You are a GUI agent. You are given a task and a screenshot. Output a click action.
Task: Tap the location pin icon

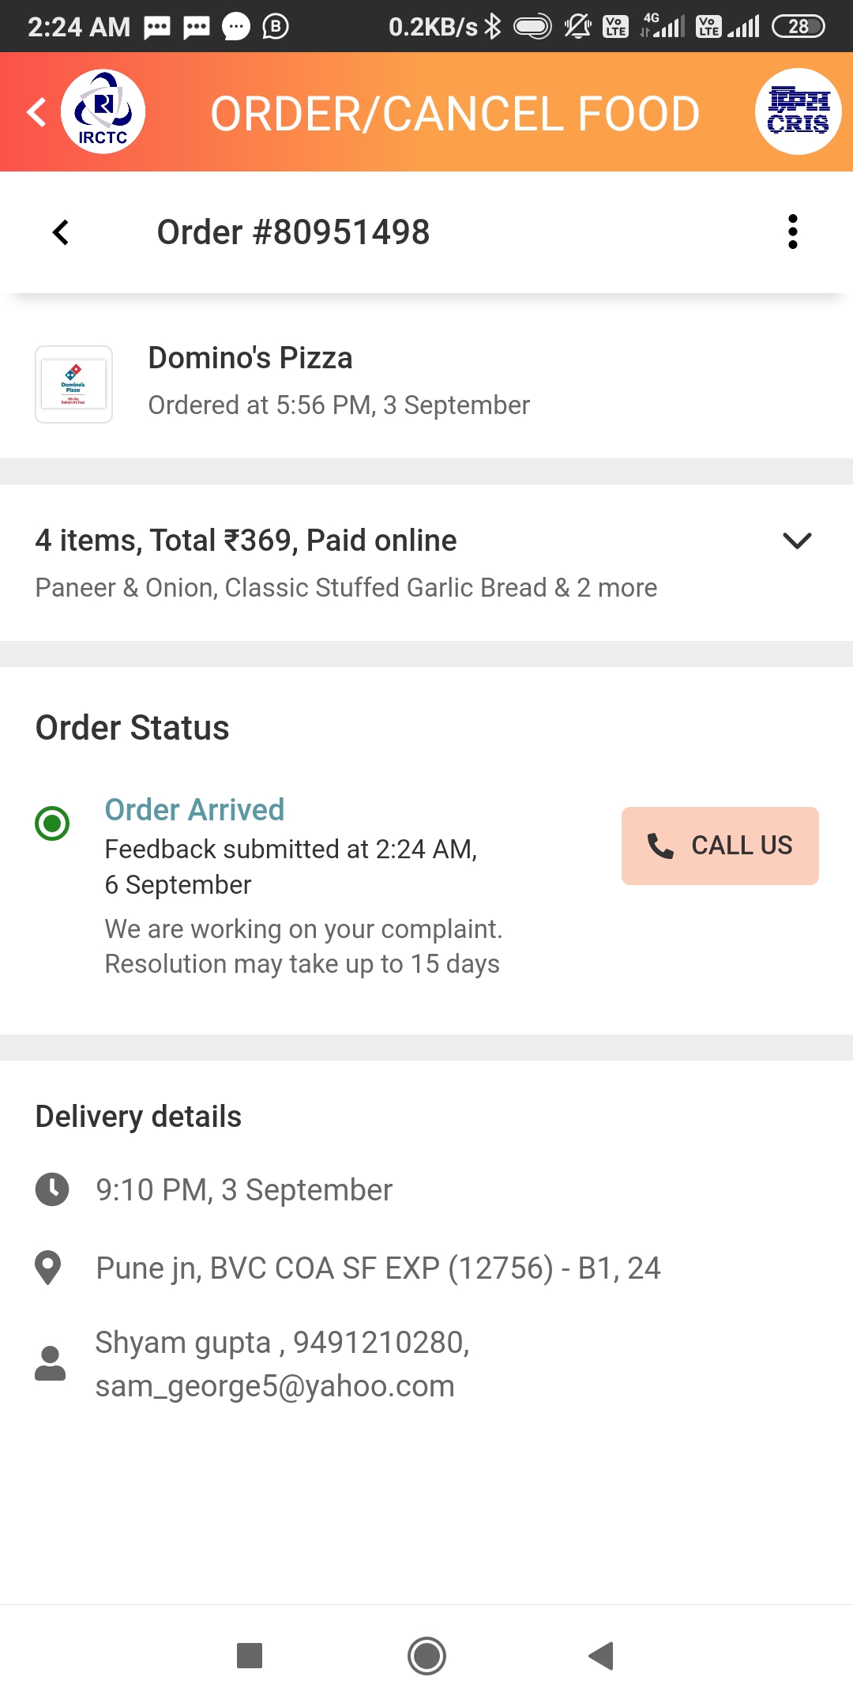(48, 1268)
